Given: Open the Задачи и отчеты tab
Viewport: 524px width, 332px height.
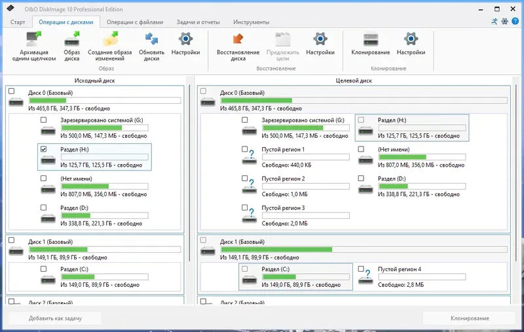Looking at the screenshot, I should 198,22.
